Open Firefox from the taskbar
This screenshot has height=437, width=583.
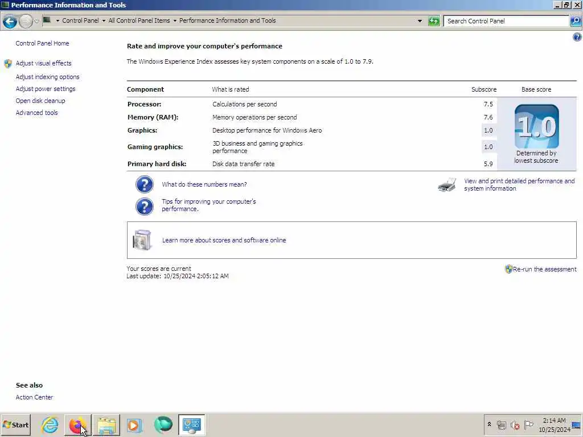(77, 424)
